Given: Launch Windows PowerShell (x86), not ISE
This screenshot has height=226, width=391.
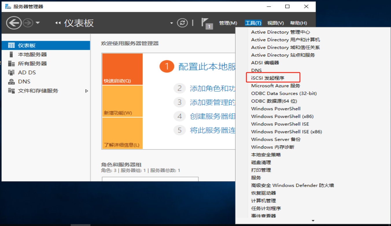Looking at the screenshot, I should coord(282,116).
